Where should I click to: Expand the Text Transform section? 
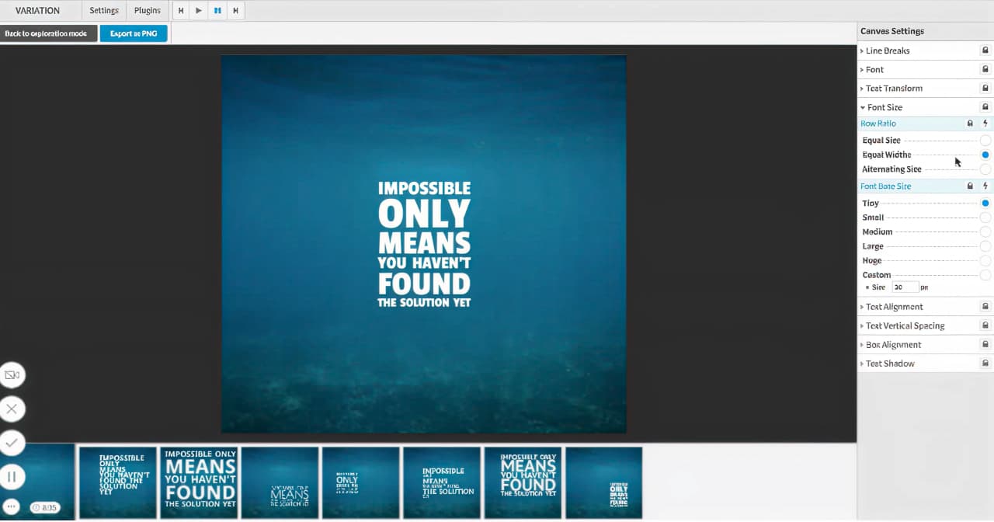[x=894, y=89]
